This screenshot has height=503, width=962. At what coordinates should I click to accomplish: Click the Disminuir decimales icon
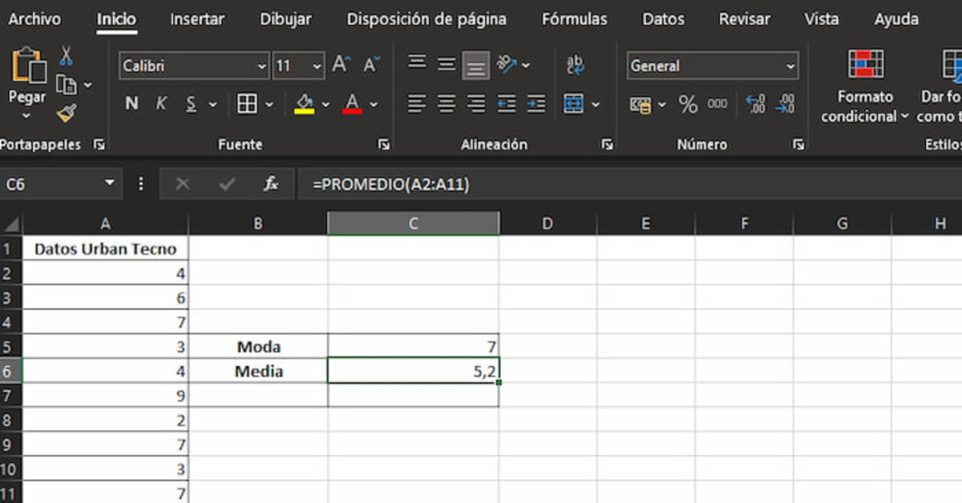pos(790,103)
